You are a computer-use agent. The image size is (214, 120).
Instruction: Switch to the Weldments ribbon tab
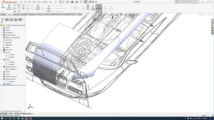pos(32,14)
